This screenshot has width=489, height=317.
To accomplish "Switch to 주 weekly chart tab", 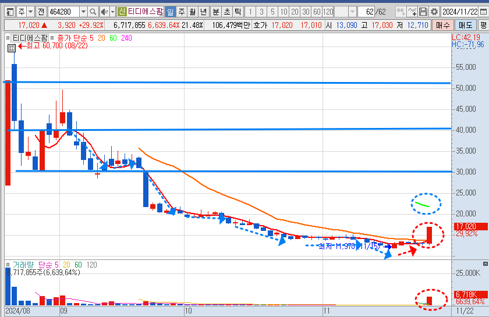I will (182, 12).
